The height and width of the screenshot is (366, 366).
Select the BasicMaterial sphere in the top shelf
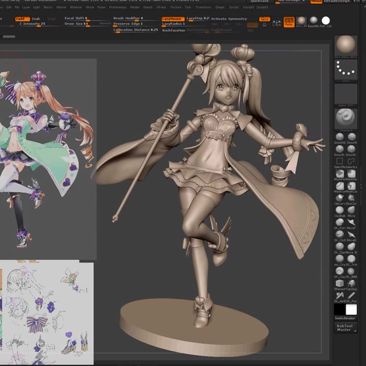[x=314, y=21]
